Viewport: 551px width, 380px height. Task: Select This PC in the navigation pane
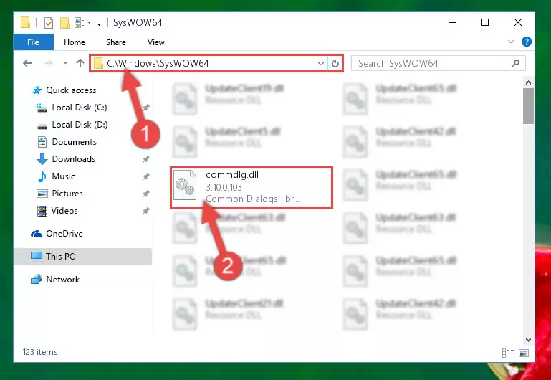pos(83,257)
